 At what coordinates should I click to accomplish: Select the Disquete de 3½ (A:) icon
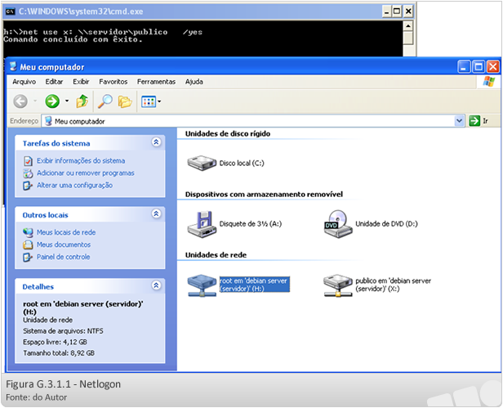tap(202, 224)
